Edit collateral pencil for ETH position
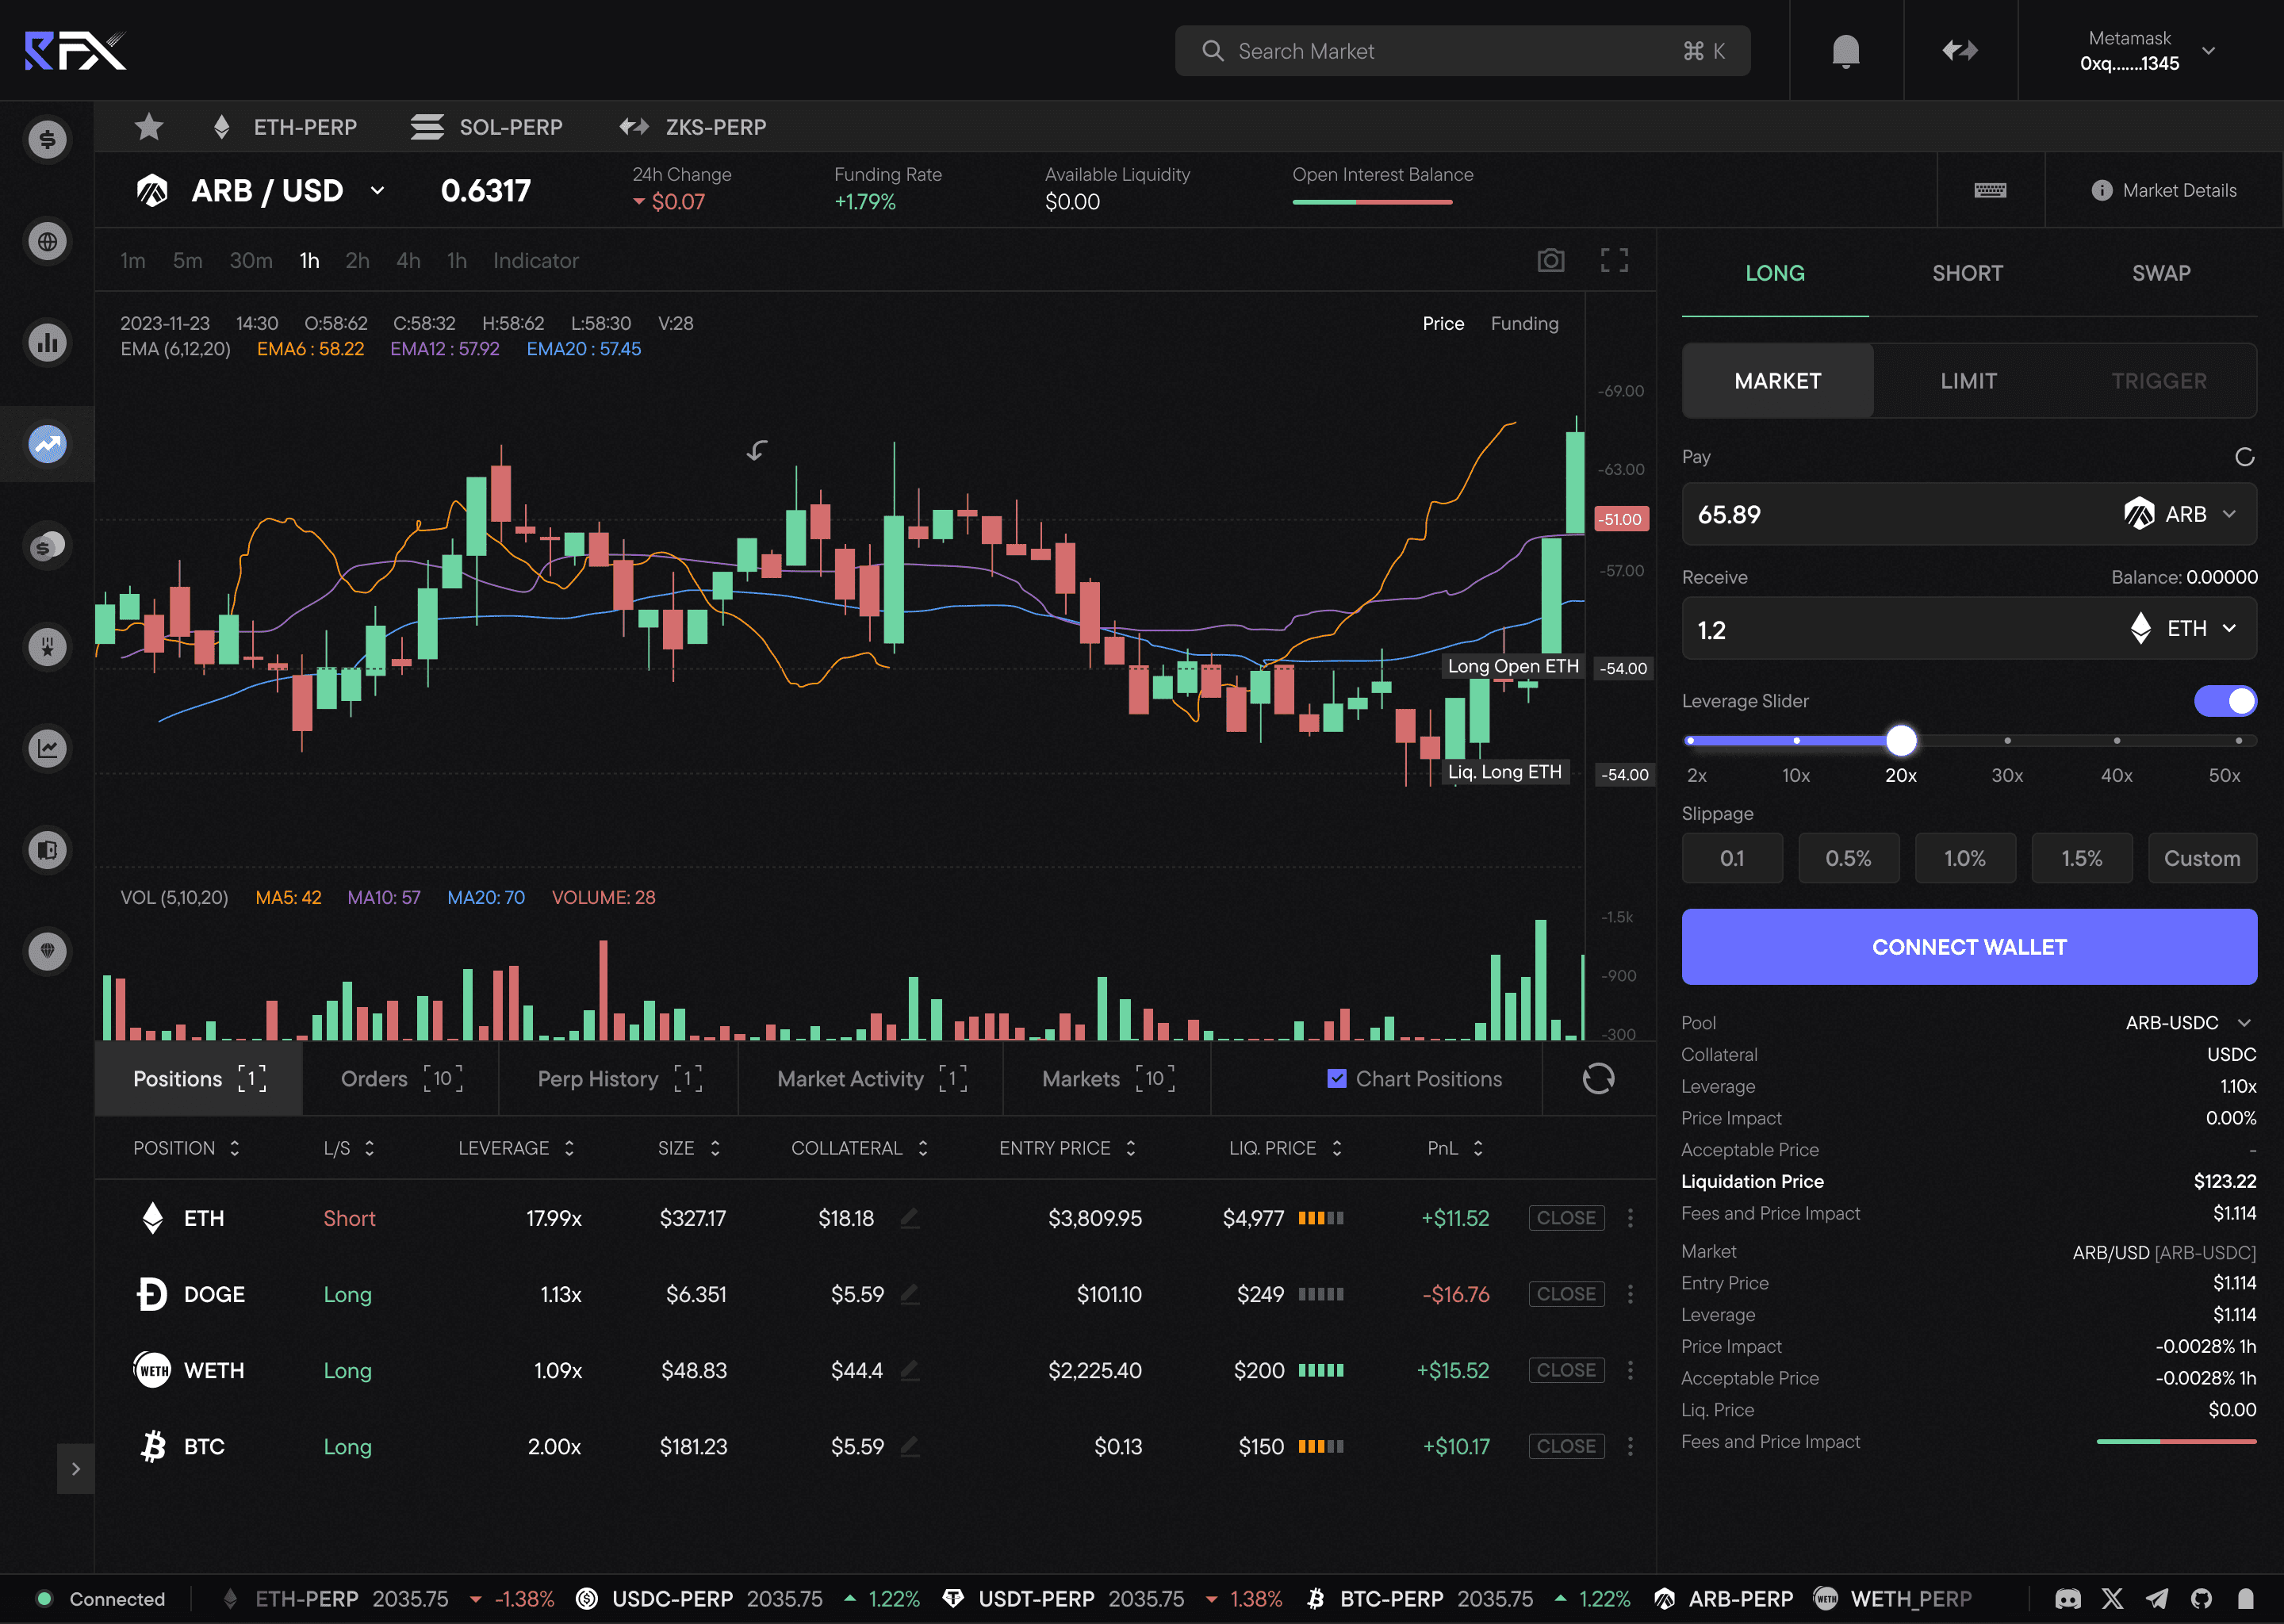This screenshot has width=2284, height=1624. click(x=909, y=1218)
